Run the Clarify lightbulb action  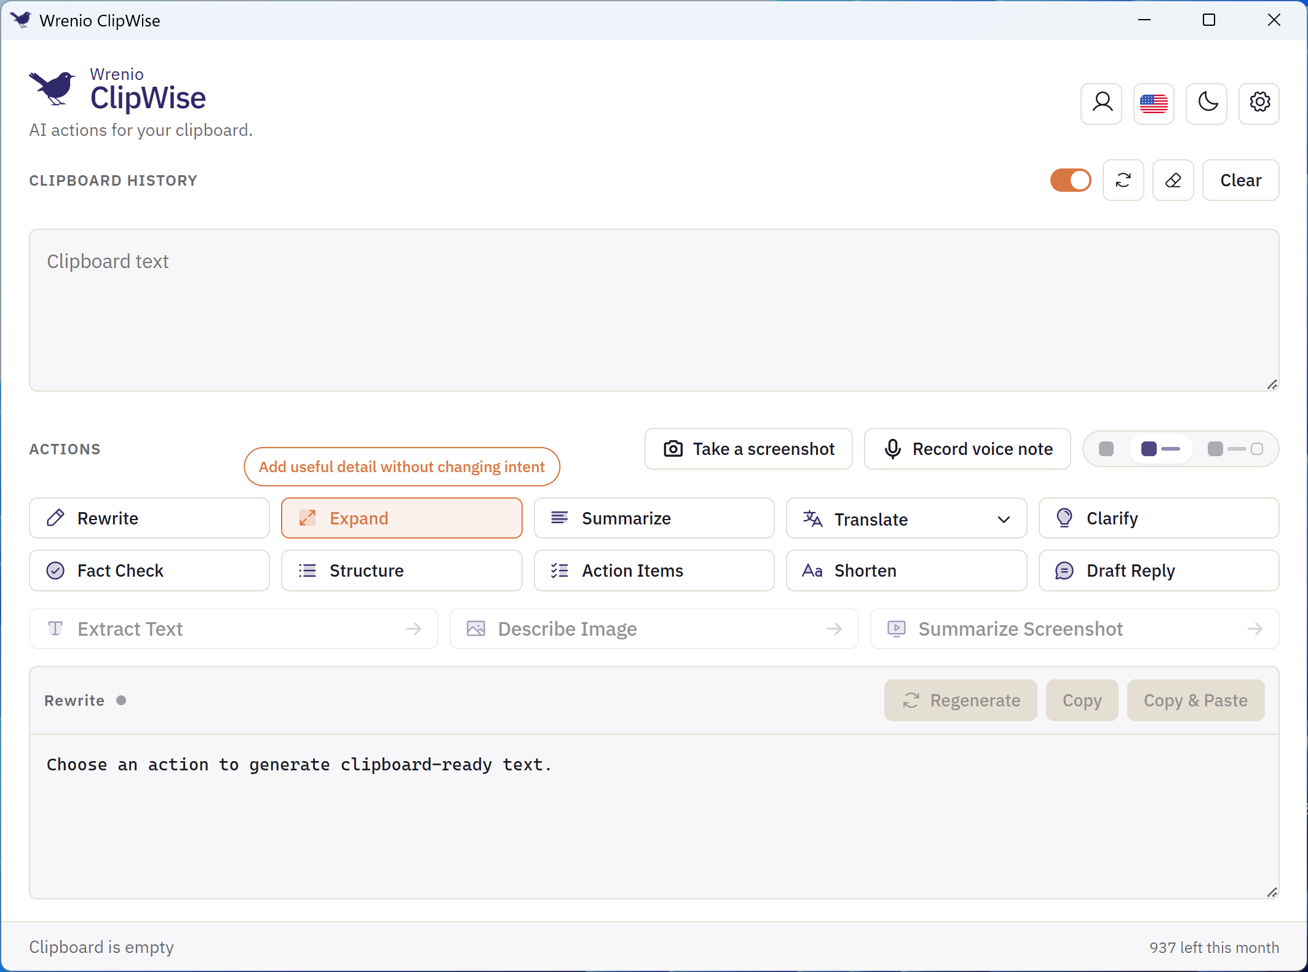tap(1159, 518)
